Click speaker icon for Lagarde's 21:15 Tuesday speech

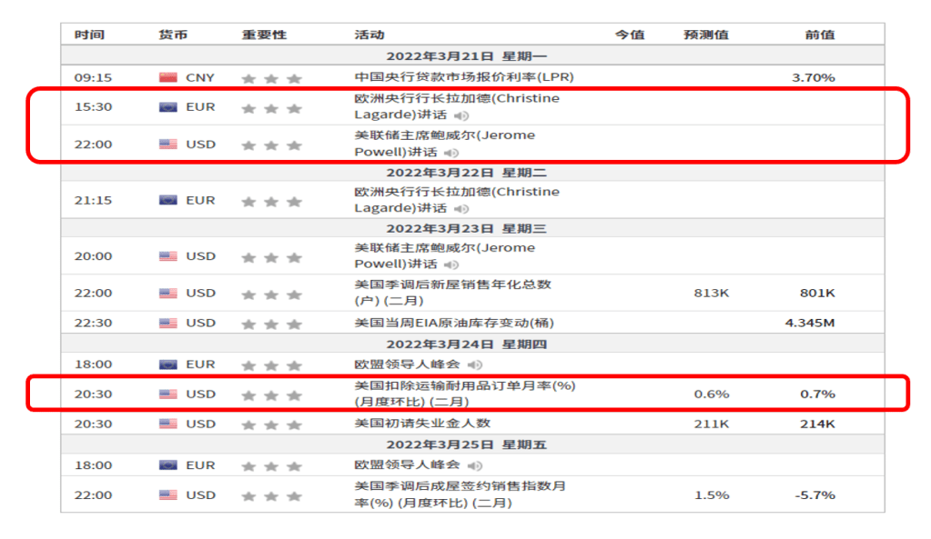(x=462, y=209)
